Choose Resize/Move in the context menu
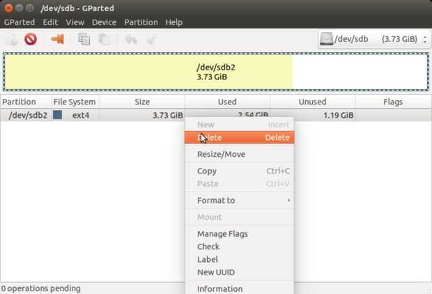This screenshot has height=294, width=432. pyautogui.click(x=239, y=154)
